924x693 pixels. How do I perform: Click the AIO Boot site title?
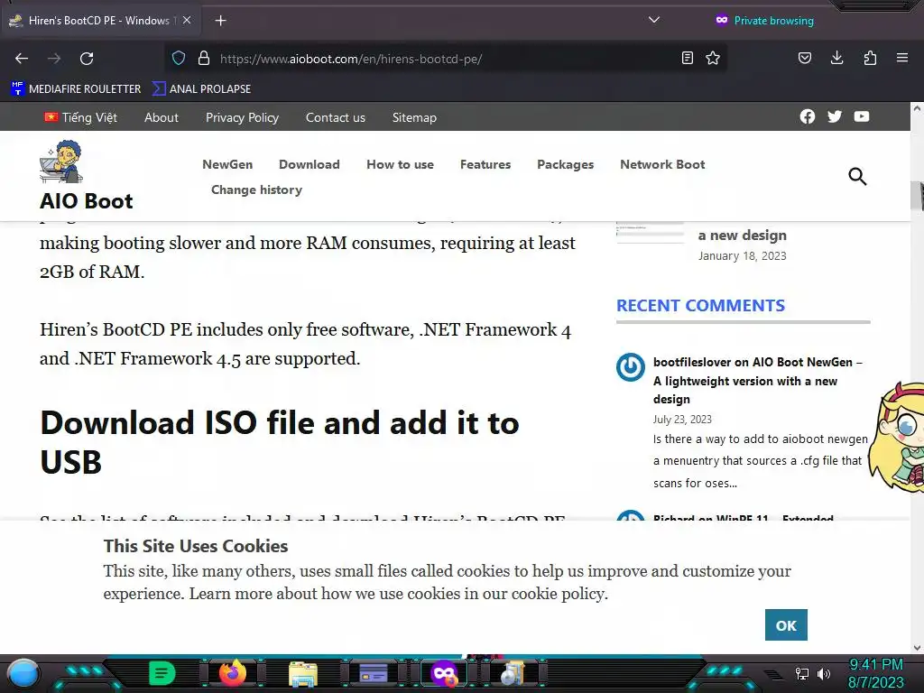(86, 201)
